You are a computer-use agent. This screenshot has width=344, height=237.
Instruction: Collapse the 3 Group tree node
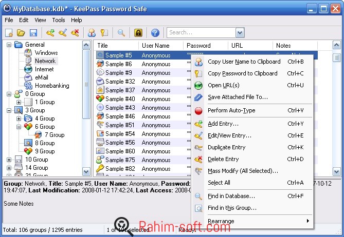(9, 110)
